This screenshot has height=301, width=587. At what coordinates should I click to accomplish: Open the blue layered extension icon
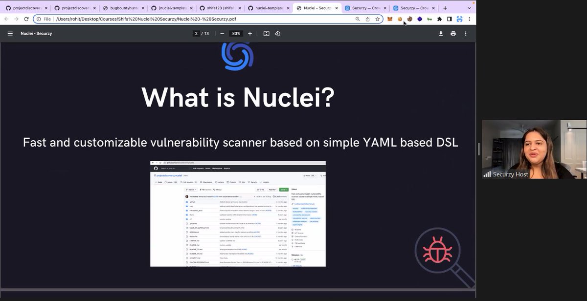pyautogui.click(x=419, y=19)
